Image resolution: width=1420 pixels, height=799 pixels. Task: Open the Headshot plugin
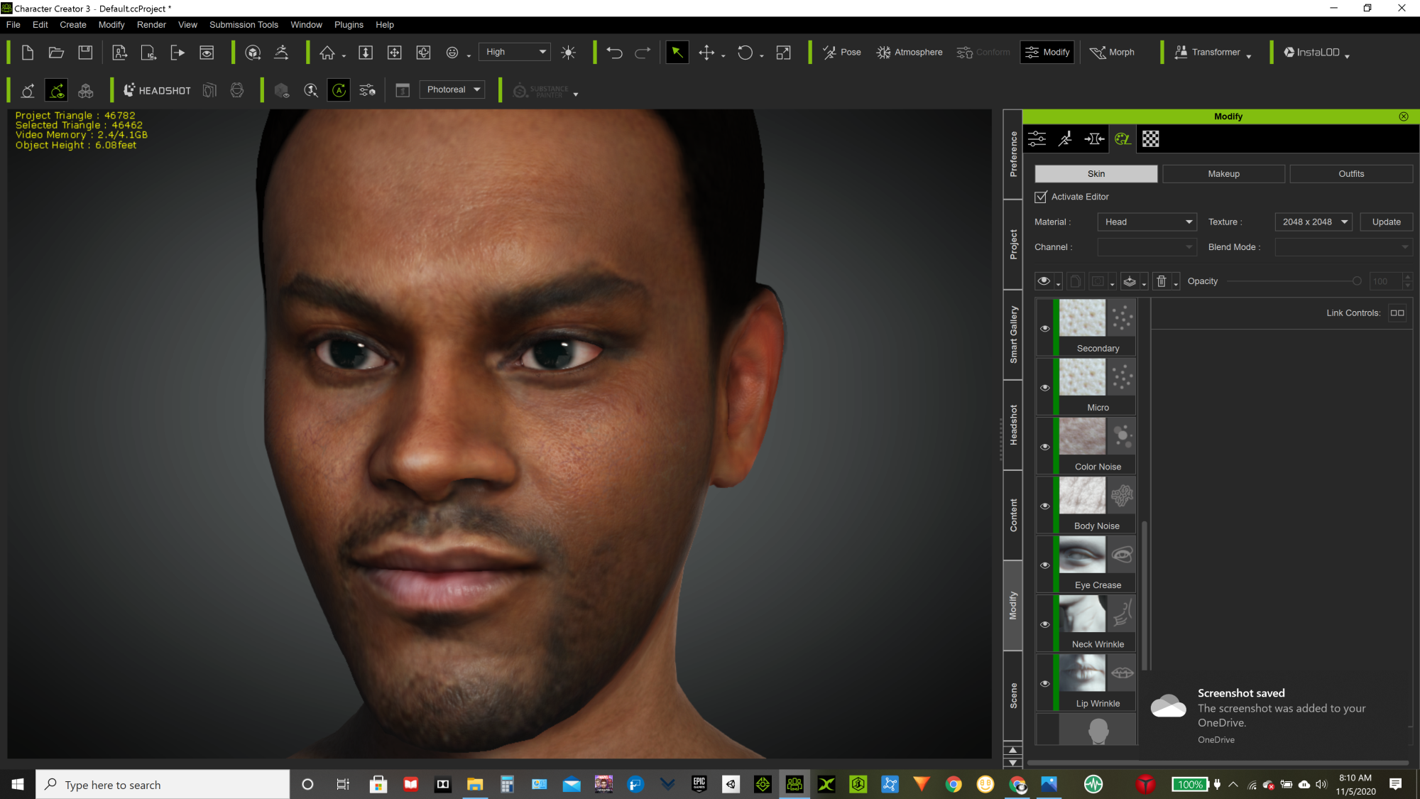[x=157, y=90]
